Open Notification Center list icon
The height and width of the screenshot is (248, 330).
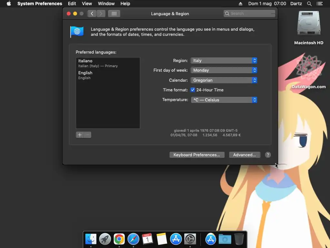pos(319,4)
